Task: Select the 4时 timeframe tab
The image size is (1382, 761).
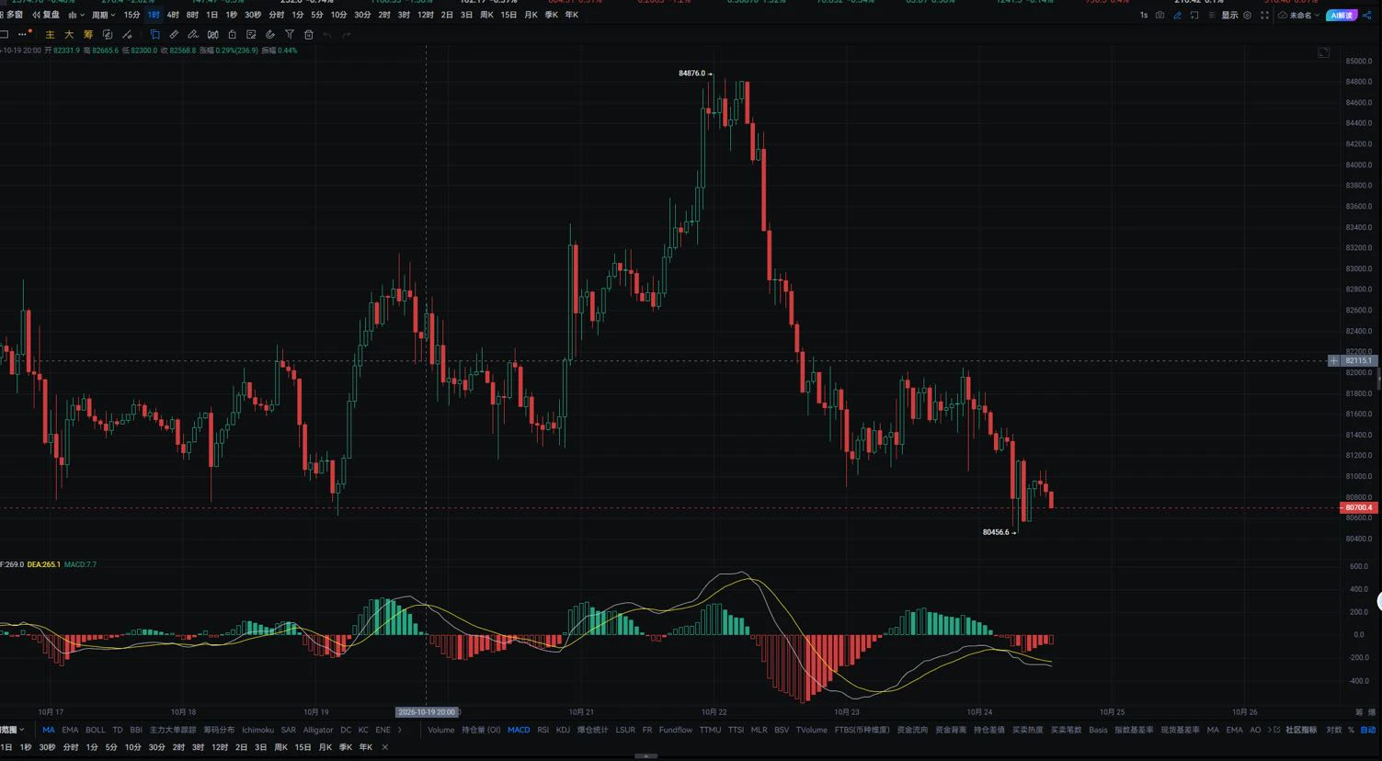Action: pyautogui.click(x=173, y=15)
